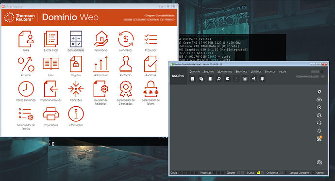Click the blank sheet toolbar icon
Image resolution: width=335 pixels, height=181 pixels.
(210, 79)
